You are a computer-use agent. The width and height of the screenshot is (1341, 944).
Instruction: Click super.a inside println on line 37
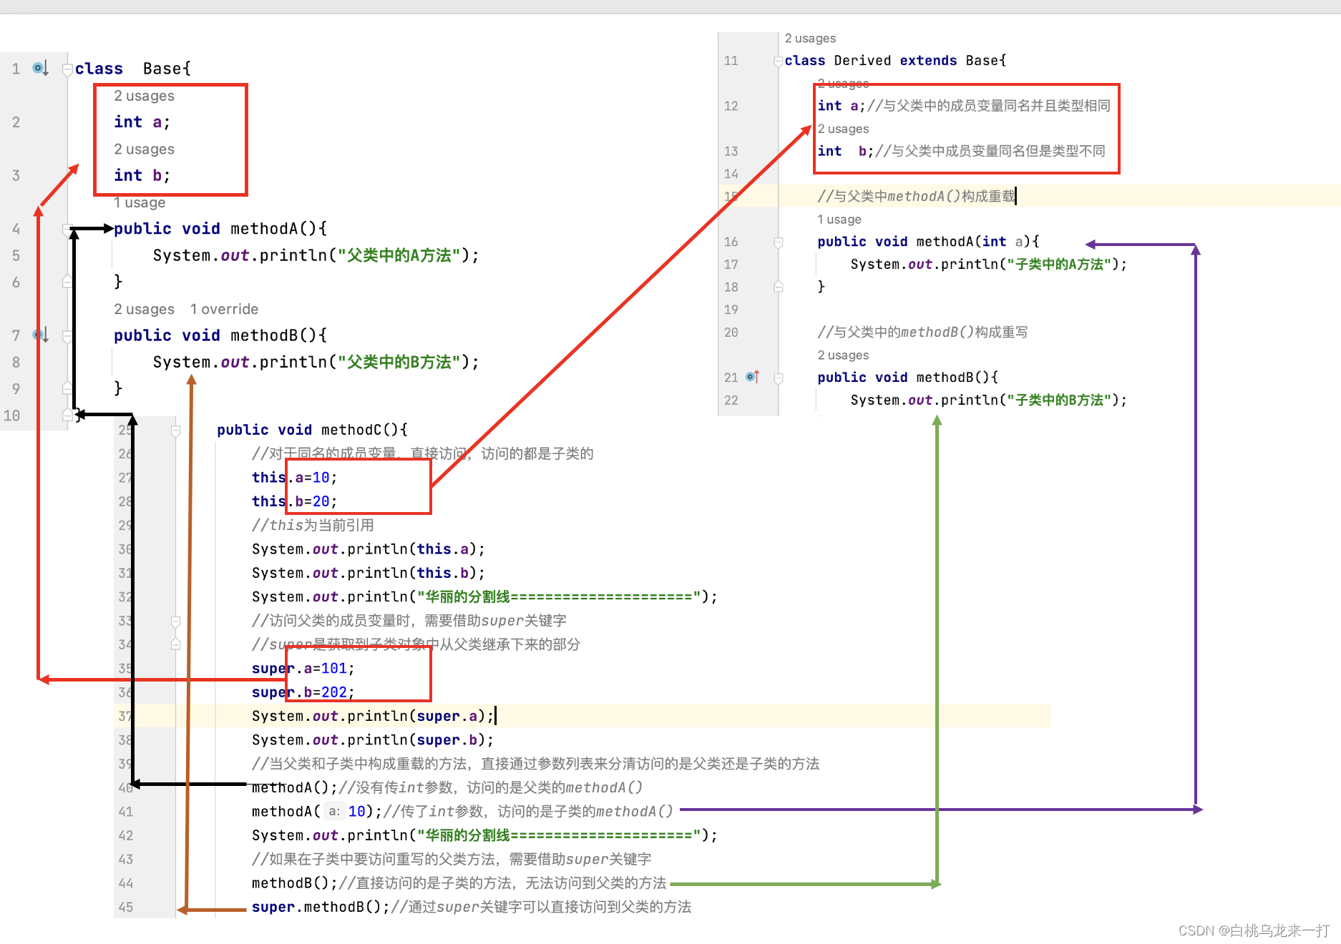[x=447, y=716]
